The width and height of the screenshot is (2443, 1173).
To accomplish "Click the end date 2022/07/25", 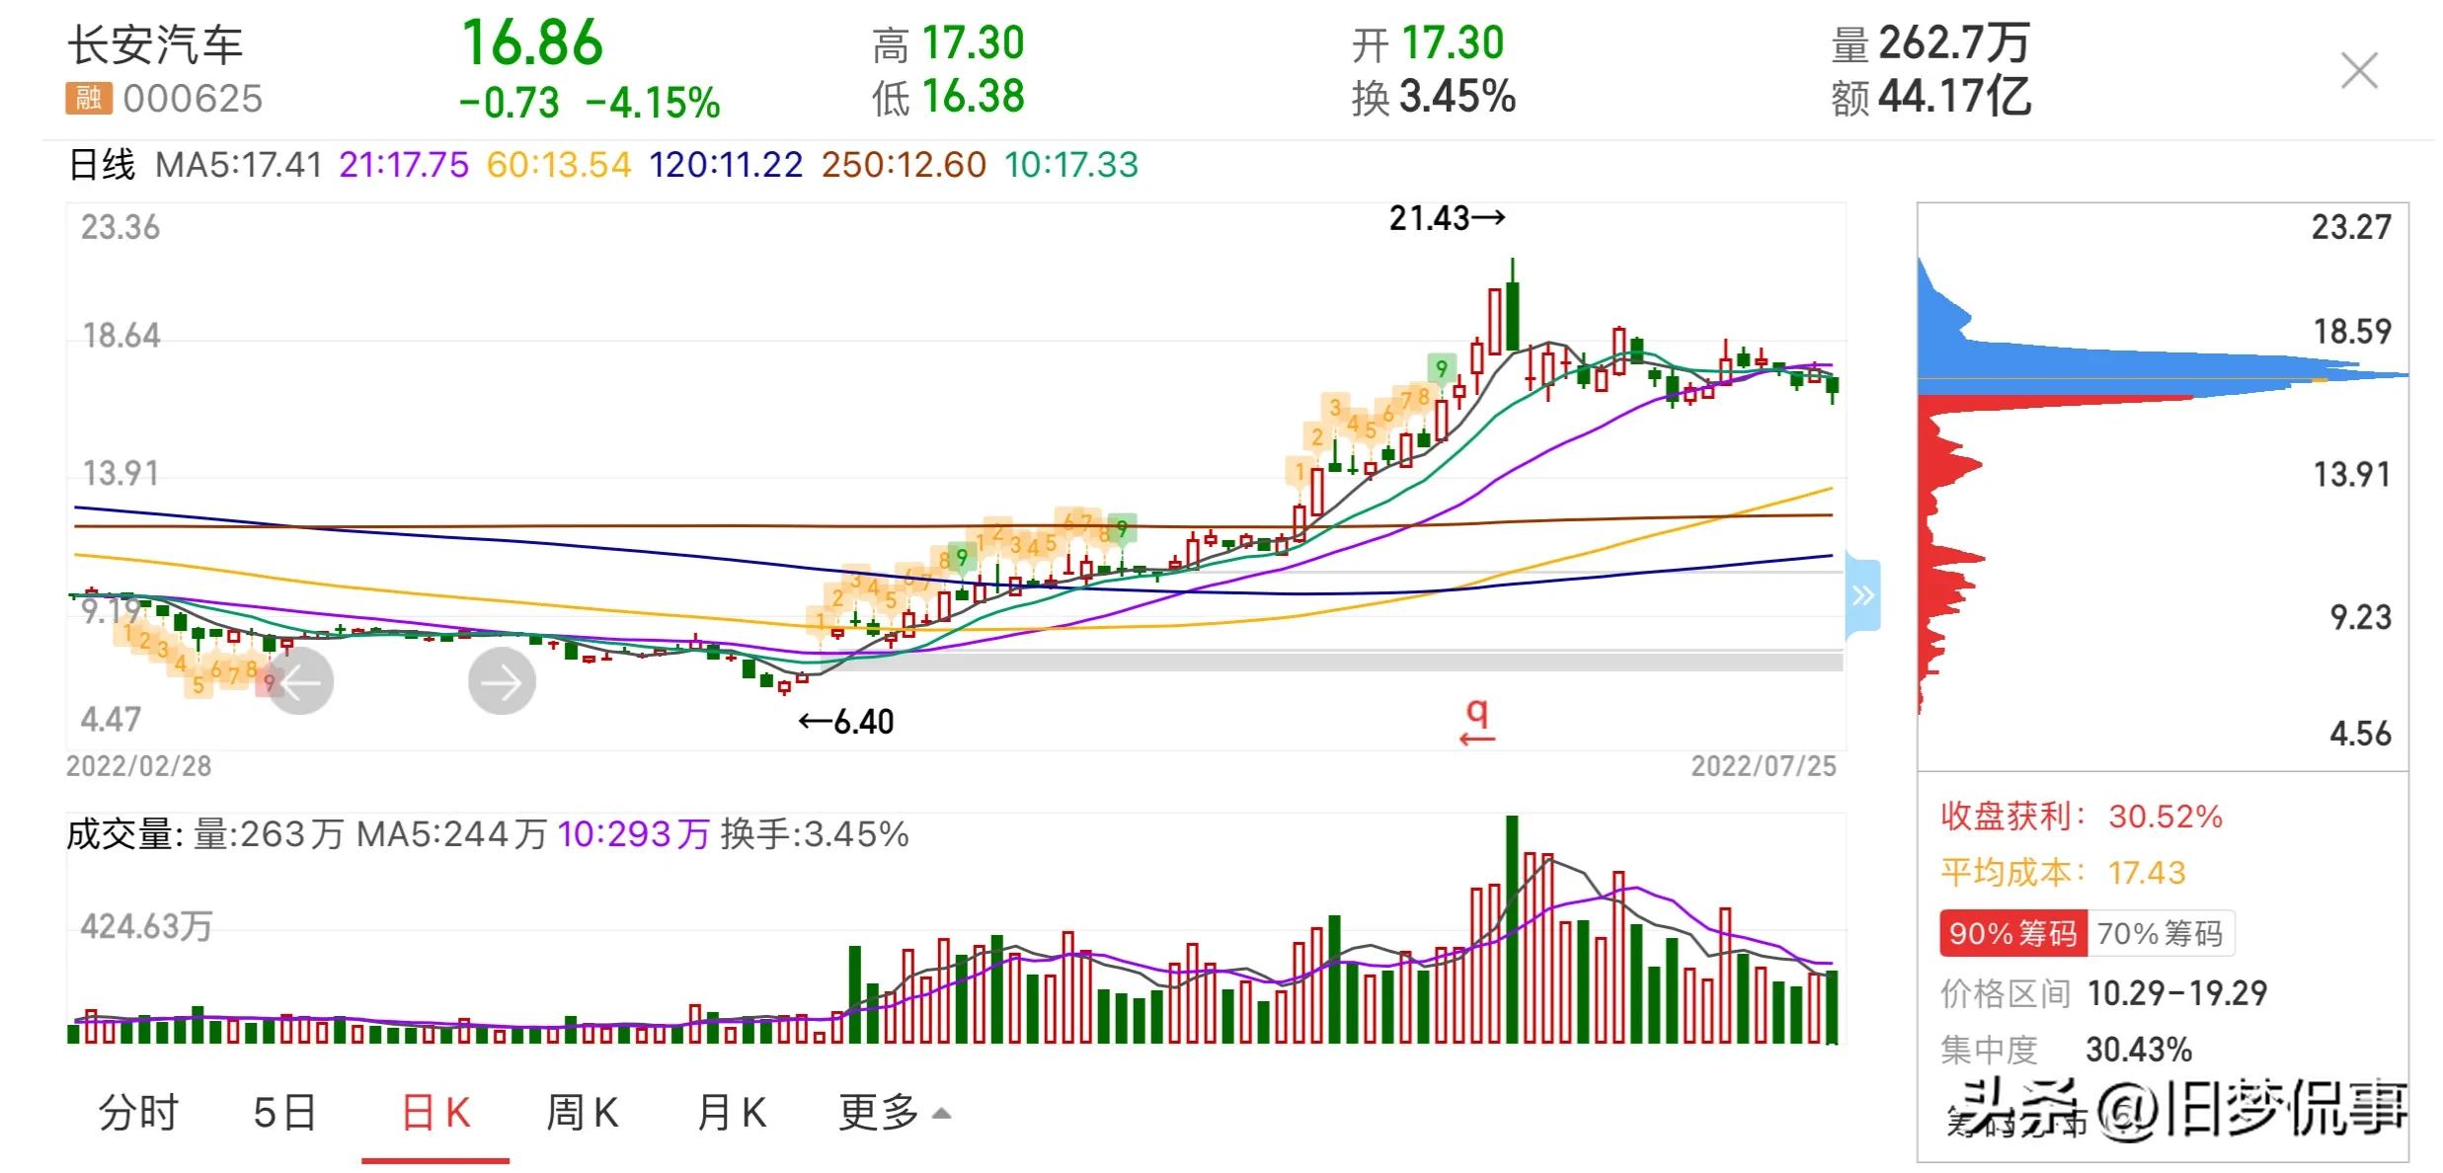I will [1764, 766].
